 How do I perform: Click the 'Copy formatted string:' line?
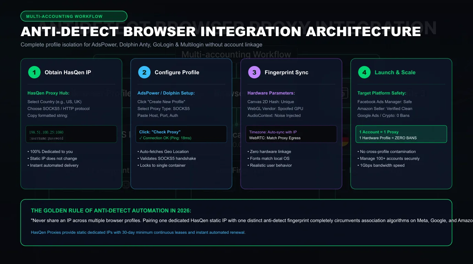click(48, 115)
